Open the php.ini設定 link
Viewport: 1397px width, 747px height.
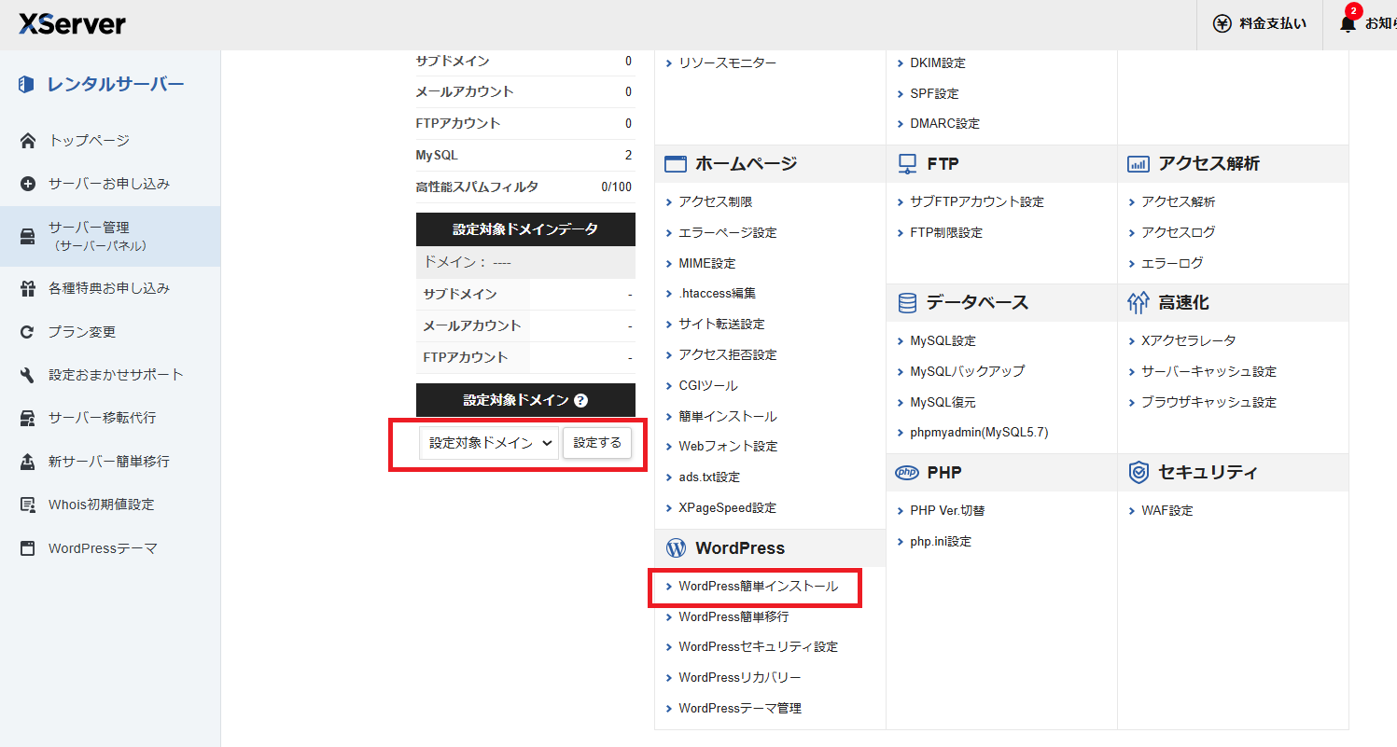pyautogui.click(x=941, y=542)
